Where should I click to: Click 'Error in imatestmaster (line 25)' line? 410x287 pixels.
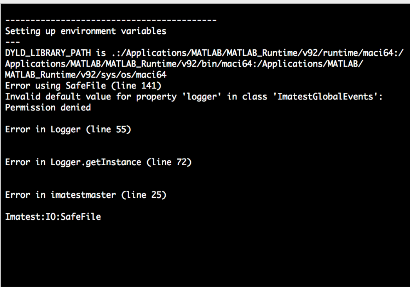(86, 195)
